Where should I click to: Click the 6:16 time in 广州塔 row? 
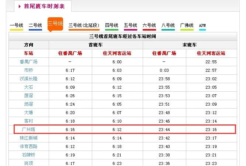pos(70,130)
